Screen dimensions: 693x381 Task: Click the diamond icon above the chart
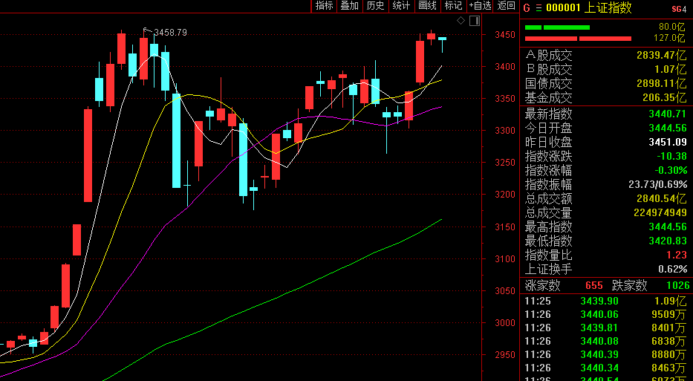[x=461, y=20]
